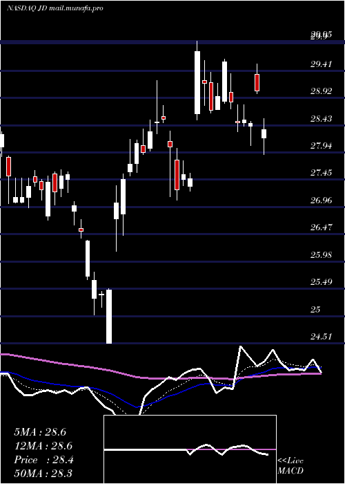
Task: Click the 27.94 price axis label
Action: pos(321,146)
